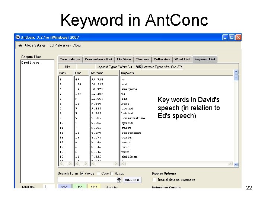Select keyness value 12.067
This screenshot has height=201, width=268.
coord(97,99)
